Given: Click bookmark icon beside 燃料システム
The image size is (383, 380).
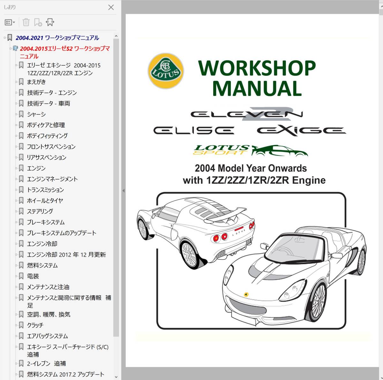Looking at the screenshot, I should (x=21, y=265).
